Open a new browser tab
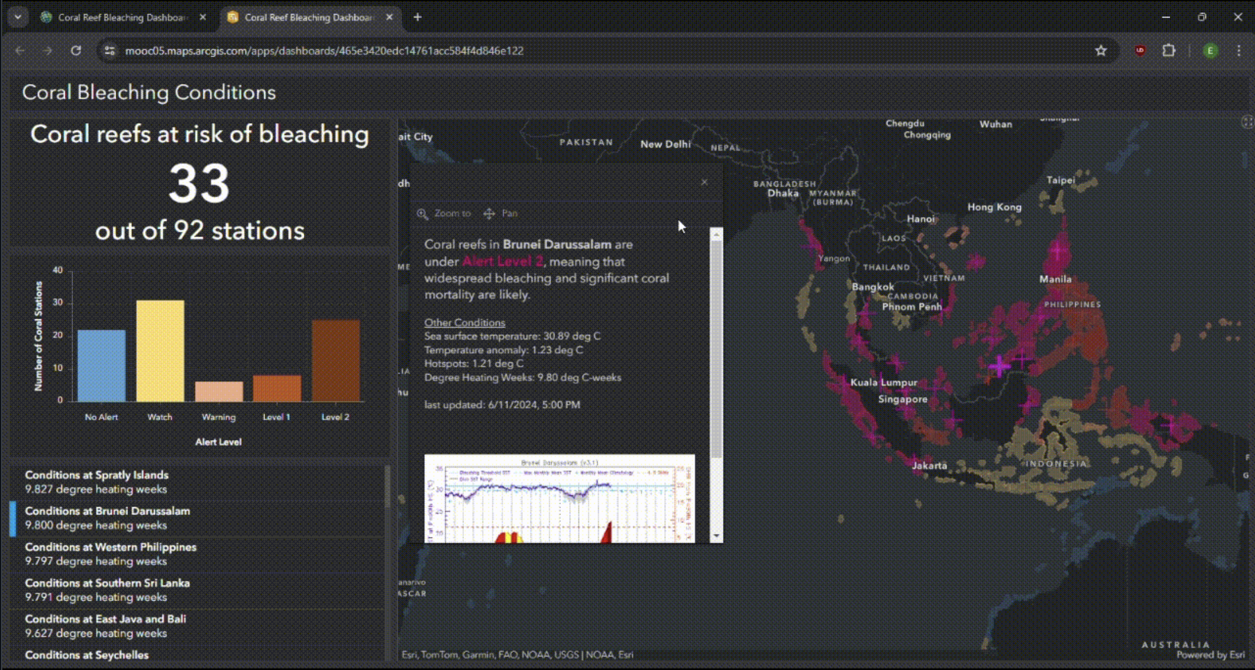The width and height of the screenshot is (1255, 670). point(417,17)
